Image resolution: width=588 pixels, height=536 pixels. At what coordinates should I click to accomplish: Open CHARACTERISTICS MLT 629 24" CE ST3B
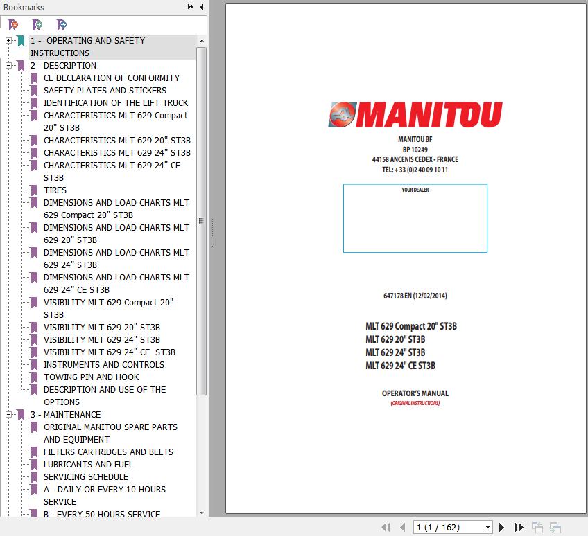pos(112,171)
